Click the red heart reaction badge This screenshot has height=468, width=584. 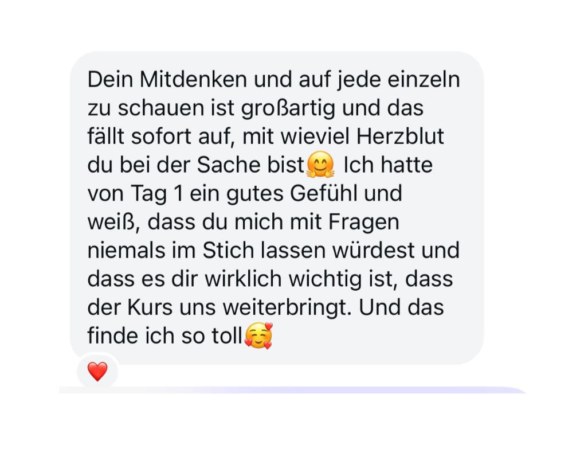click(97, 372)
